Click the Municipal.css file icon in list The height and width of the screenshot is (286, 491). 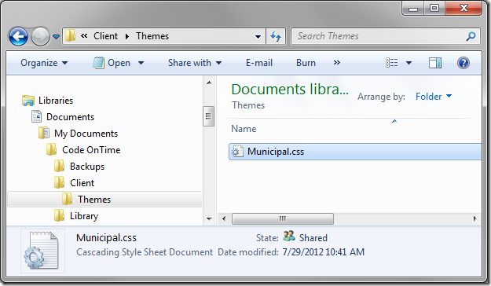tap(237, 152)
